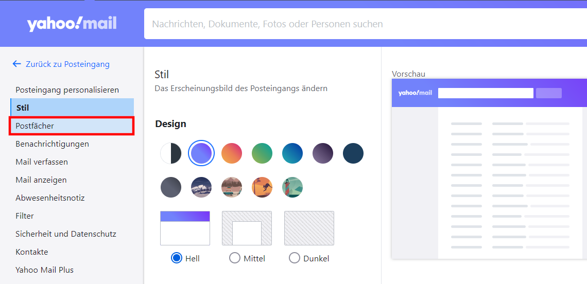
Task: Choose the dark purple design swatch
Action: (x=323, y=153)
